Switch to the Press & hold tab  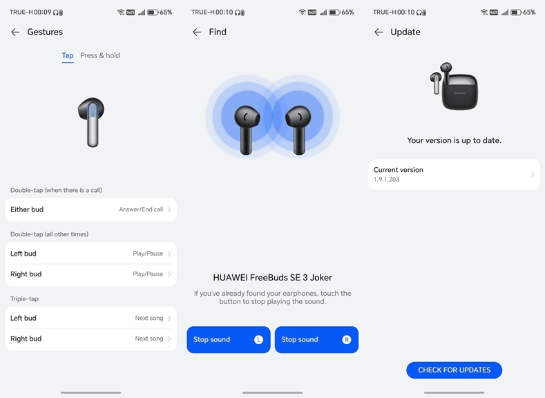pos(99,55)
